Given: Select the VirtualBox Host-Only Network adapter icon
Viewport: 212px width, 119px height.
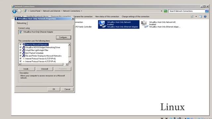Looking at the screenshot, I should [x=102, y=24].
